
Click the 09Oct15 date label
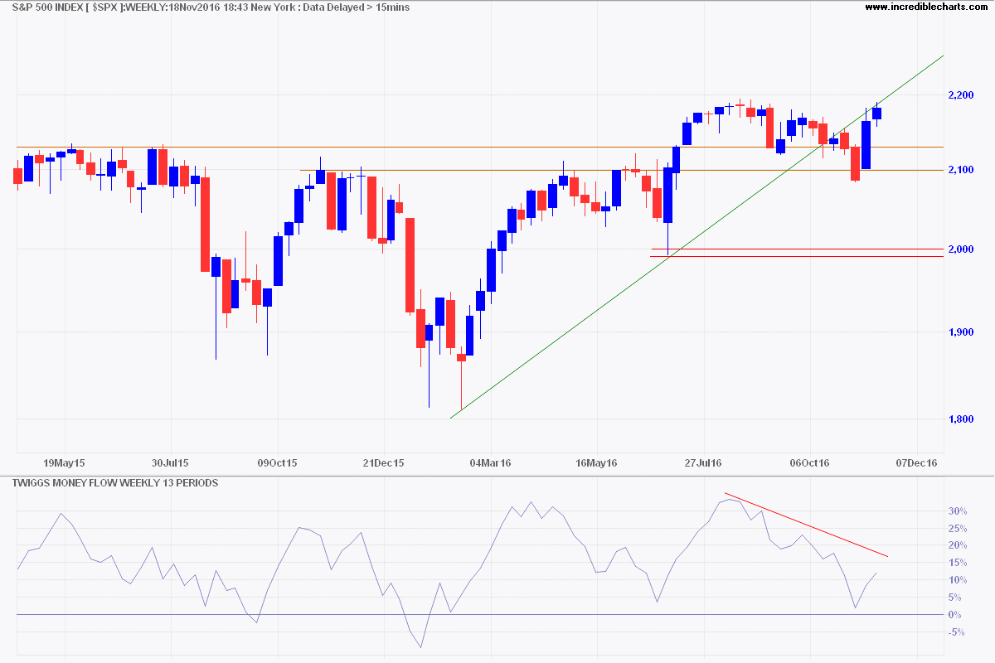(x=277, y=462)
